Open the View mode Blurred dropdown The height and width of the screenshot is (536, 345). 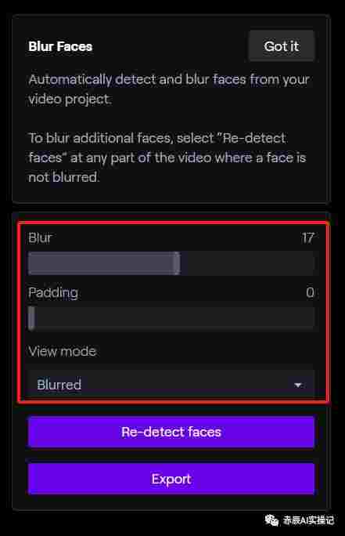point(171,384)
